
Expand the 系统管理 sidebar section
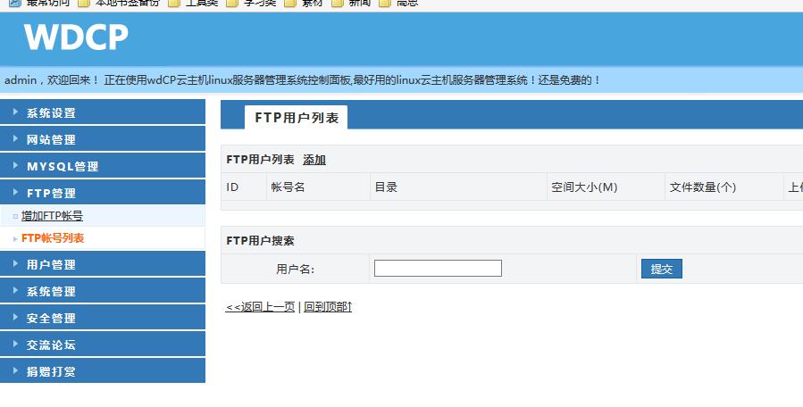click(103, 290)
